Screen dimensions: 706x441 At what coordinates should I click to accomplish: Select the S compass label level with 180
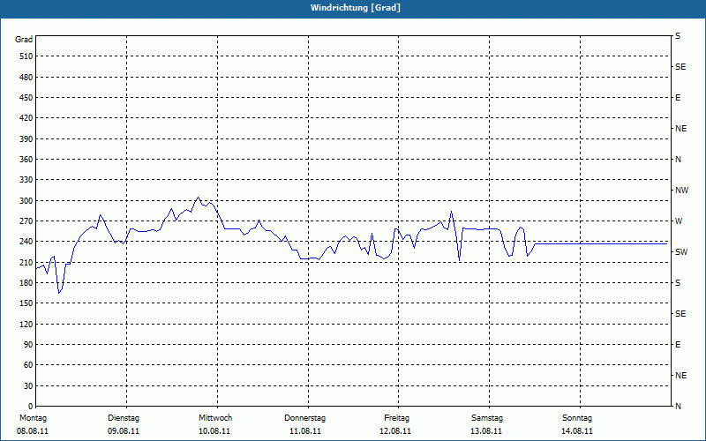pyautogui.click(x=678, y=283)
